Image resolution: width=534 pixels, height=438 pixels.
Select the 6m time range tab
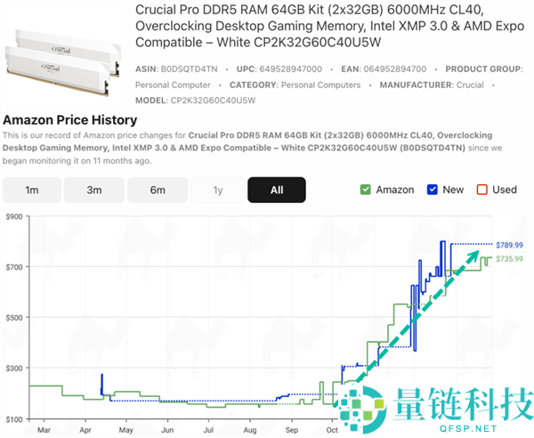pos(158,190)
